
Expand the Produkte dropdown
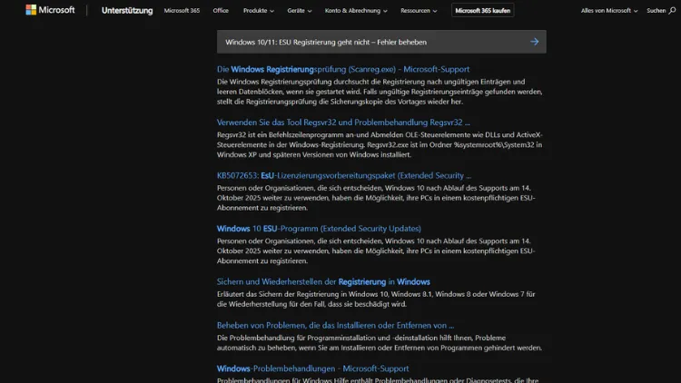259,10
